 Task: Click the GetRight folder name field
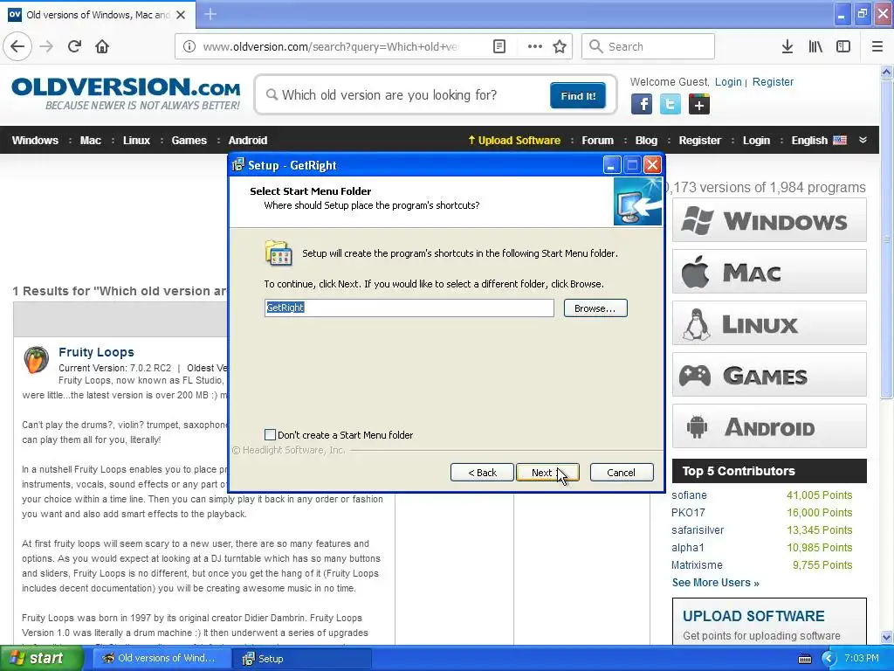point(409,308)
